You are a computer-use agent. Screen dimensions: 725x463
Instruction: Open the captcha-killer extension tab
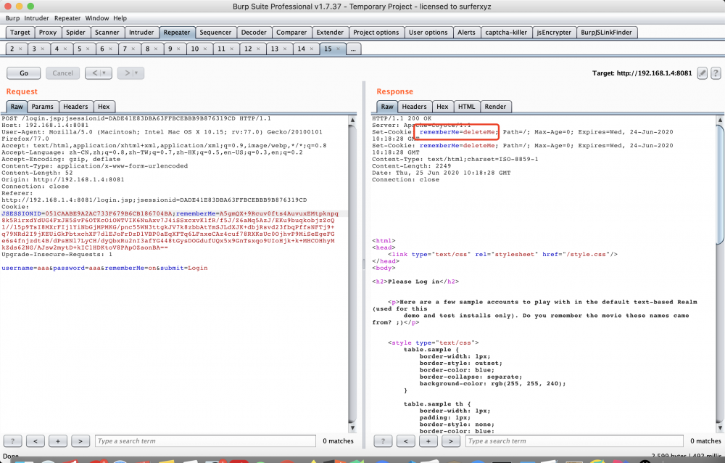click(x=505, y=33)
